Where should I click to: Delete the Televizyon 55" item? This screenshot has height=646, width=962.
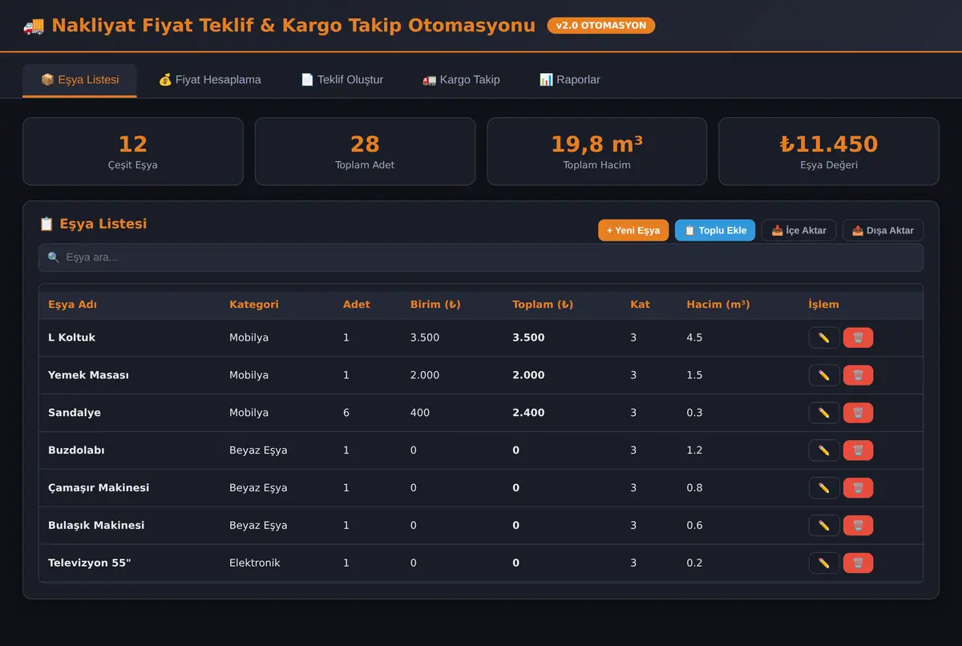858,563
